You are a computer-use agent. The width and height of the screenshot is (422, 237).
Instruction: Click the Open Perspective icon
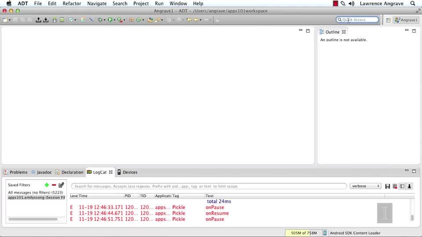(388, 20)
